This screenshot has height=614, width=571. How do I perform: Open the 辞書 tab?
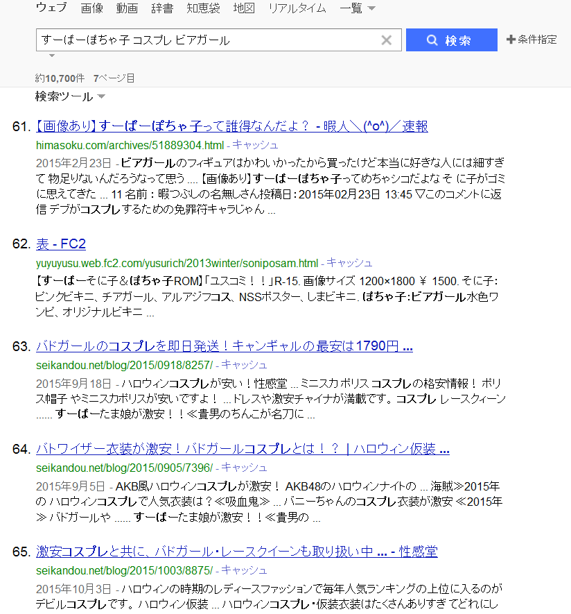(162, 9)
